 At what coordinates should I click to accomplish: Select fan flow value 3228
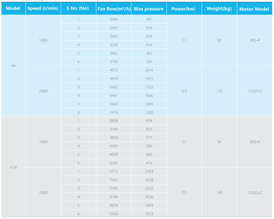[x=114, y=45]
